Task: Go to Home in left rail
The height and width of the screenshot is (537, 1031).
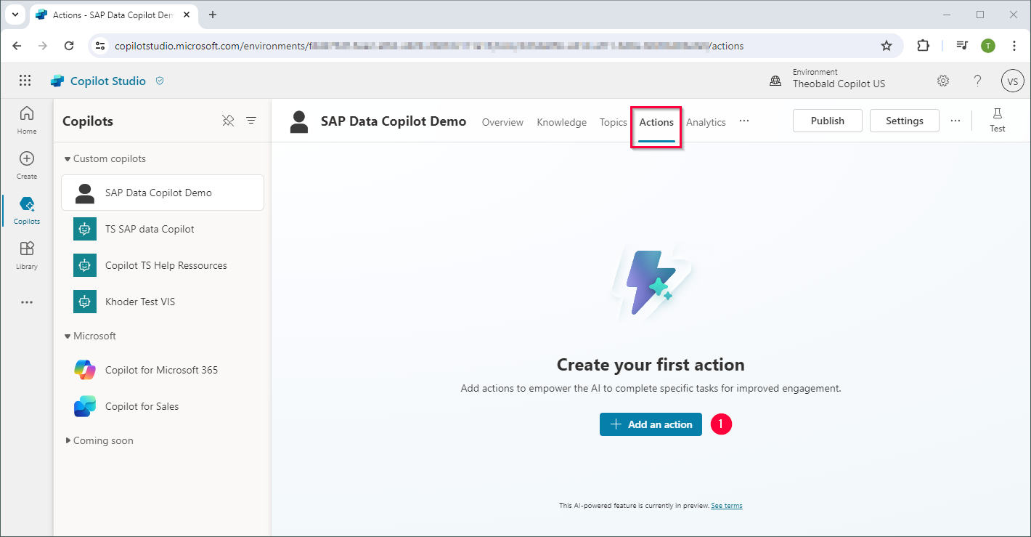Action: tap(27, 120)
